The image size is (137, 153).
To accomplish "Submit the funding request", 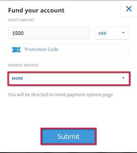I will [x=68, y=136].
